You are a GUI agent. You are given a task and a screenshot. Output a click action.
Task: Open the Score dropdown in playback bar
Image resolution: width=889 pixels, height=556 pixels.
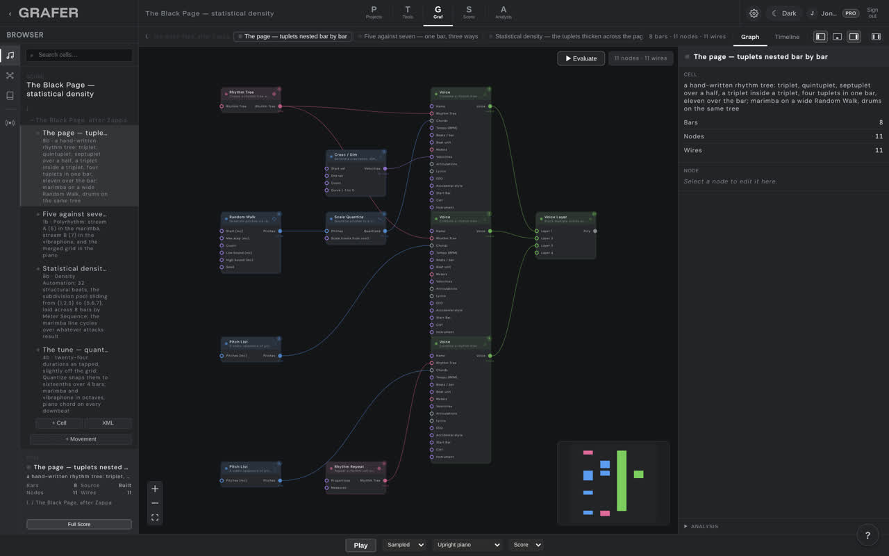pyautogui.click(x=526, y=545)
